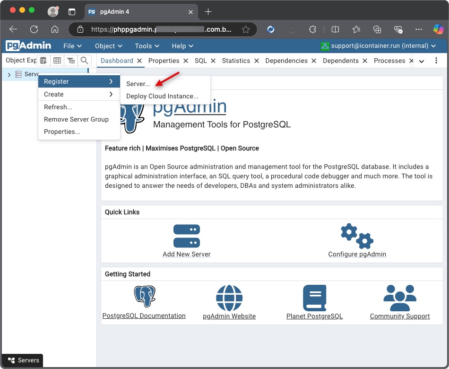Switch to the Processes tab
The width and height of the screenshot is (449, 369).
(x=389, y=61)
